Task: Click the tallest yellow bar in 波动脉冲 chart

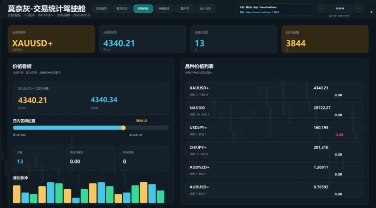Action: pos(144,193)
